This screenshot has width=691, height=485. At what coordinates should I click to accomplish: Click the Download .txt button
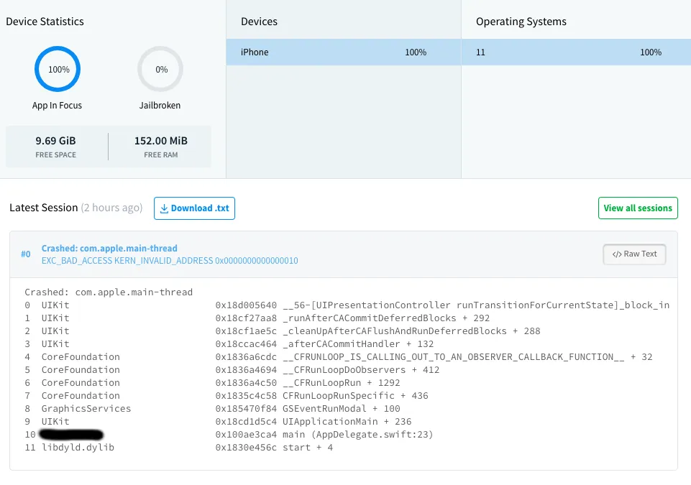(x=194, y=208)
